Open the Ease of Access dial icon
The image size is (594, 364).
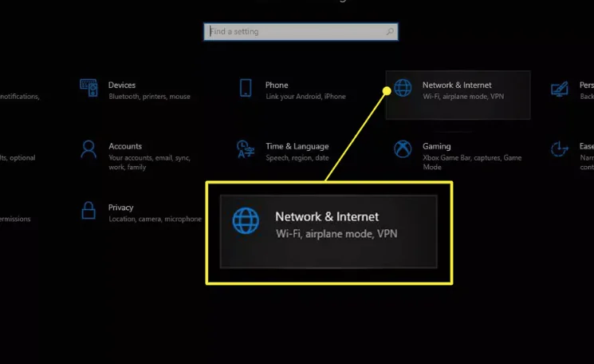pyautogui.click(x=560, y=149)
